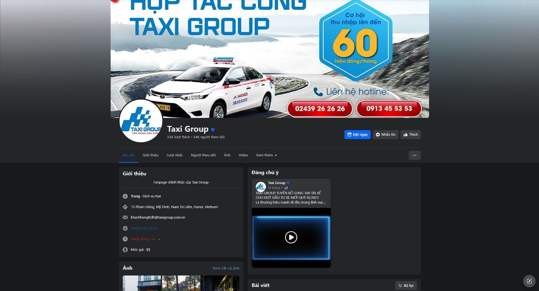Open the first building photo thumbnail

pyautogui.click(x=142, y=283)
